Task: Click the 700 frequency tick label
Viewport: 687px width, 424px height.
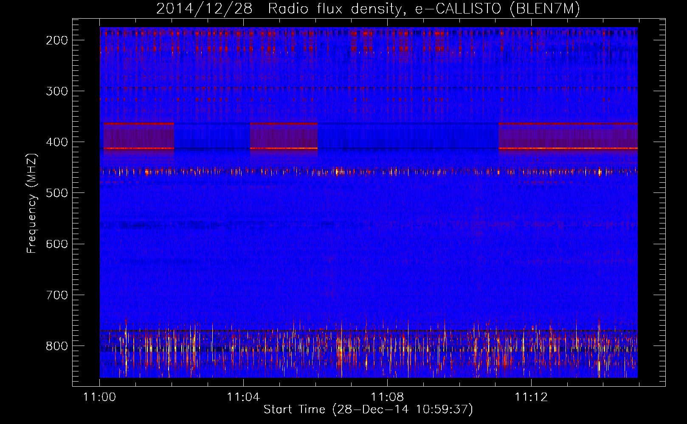Action: (x=57, y=295)
